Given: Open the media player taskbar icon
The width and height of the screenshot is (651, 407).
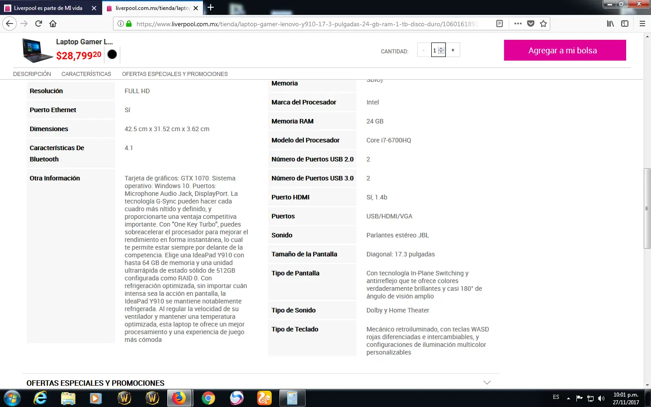Looking at the screenshot, I should (96, 398).
